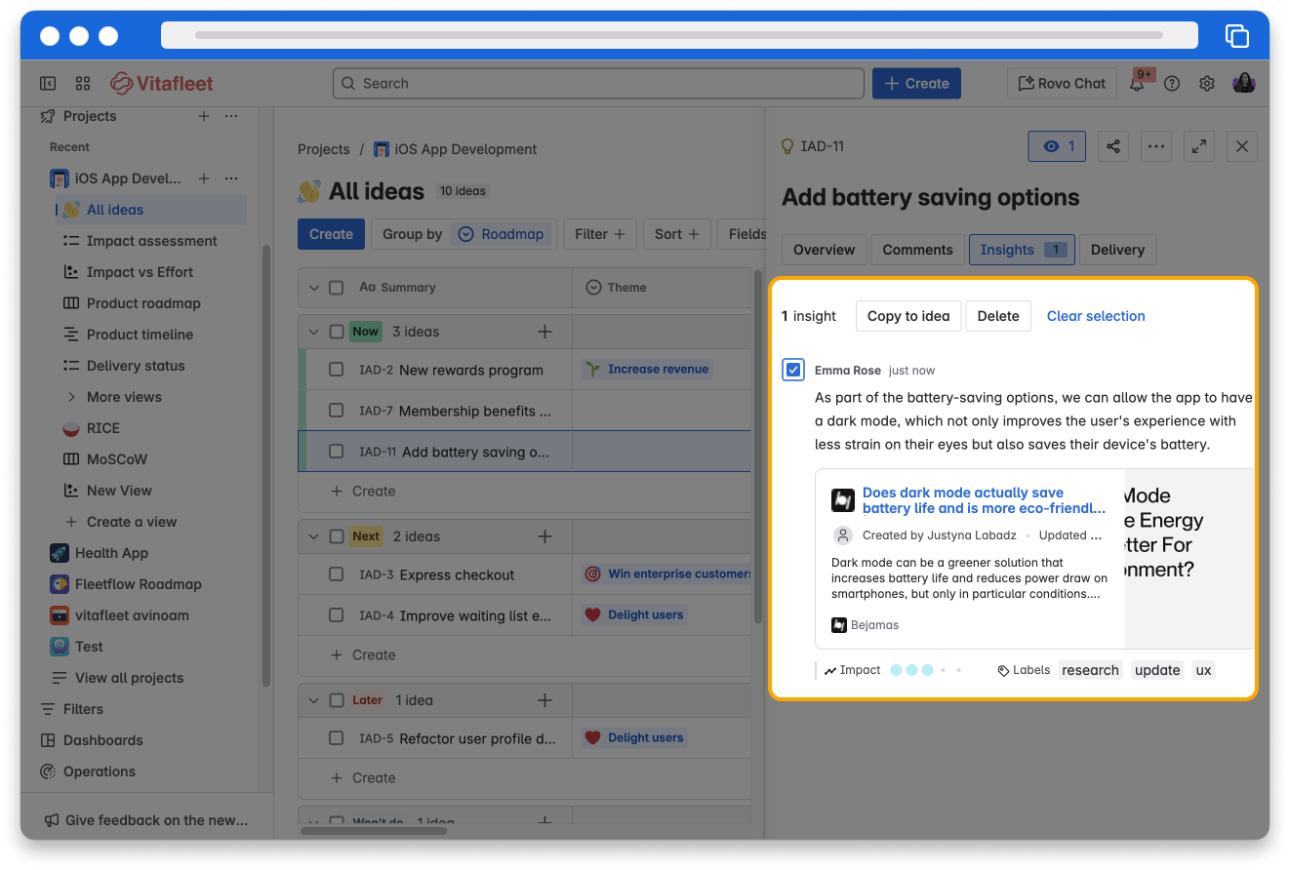
Task: Check the select-all box in Summary header
Action: pyautogui.click(x=337, y=288)
